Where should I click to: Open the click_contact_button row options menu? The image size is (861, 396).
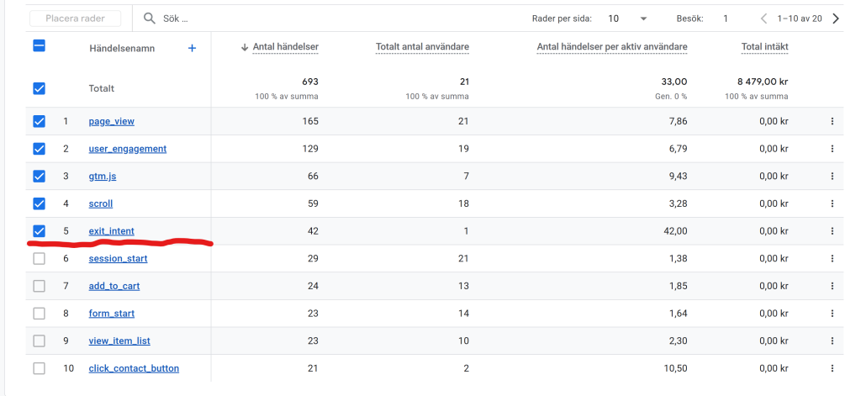832,368
